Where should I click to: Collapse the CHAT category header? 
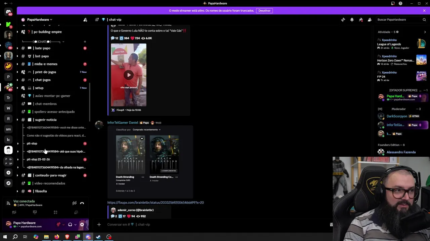(x=43, y=42)
